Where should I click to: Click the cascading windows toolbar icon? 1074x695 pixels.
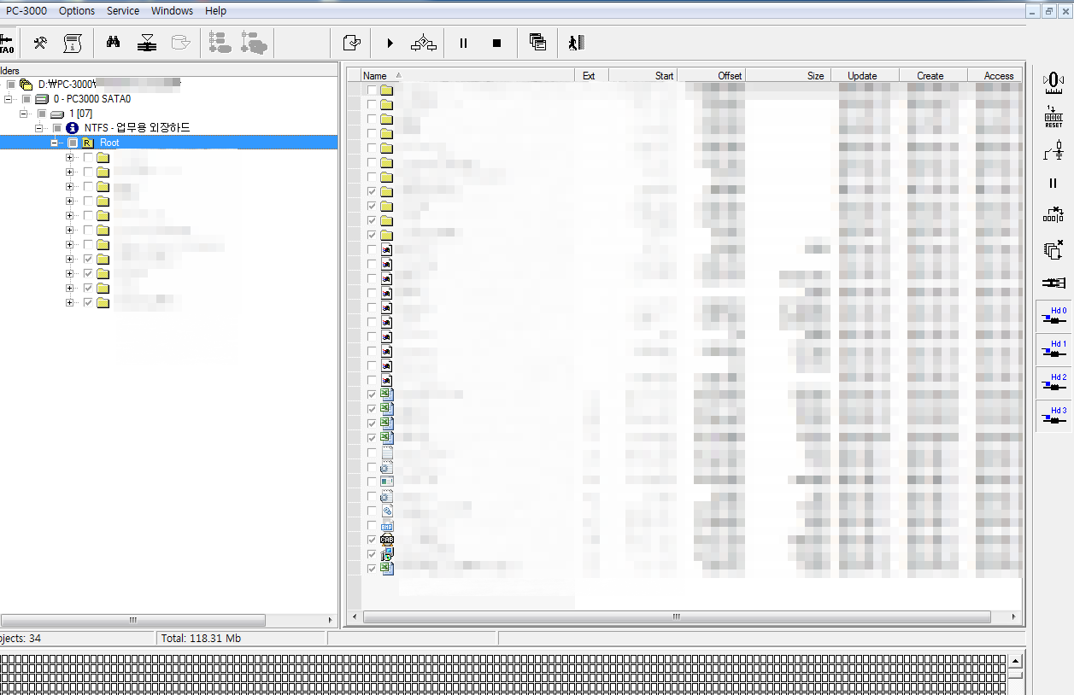537,43
